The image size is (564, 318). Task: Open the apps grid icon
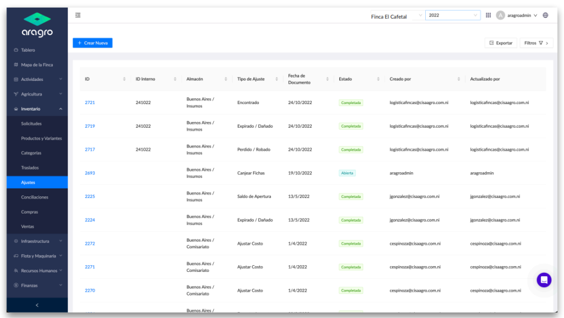tap(488, 15)
